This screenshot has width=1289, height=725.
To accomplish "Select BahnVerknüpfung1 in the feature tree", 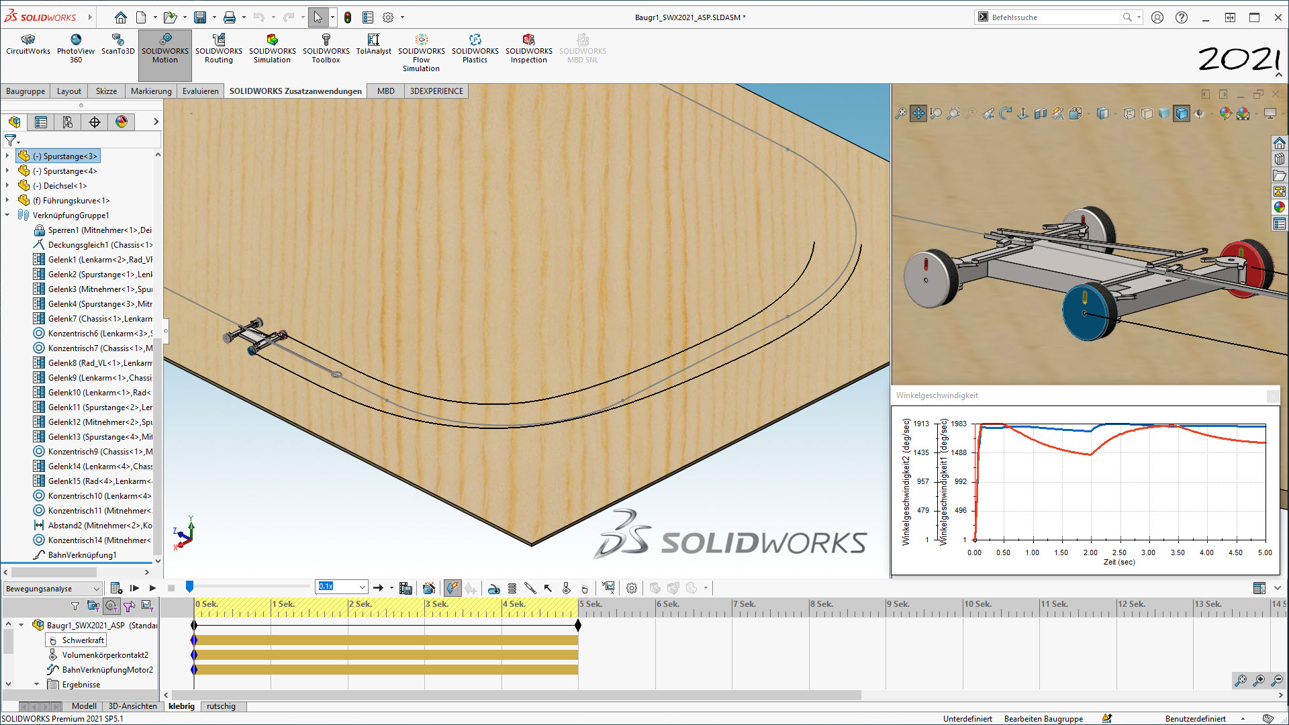I will point(75,555).
